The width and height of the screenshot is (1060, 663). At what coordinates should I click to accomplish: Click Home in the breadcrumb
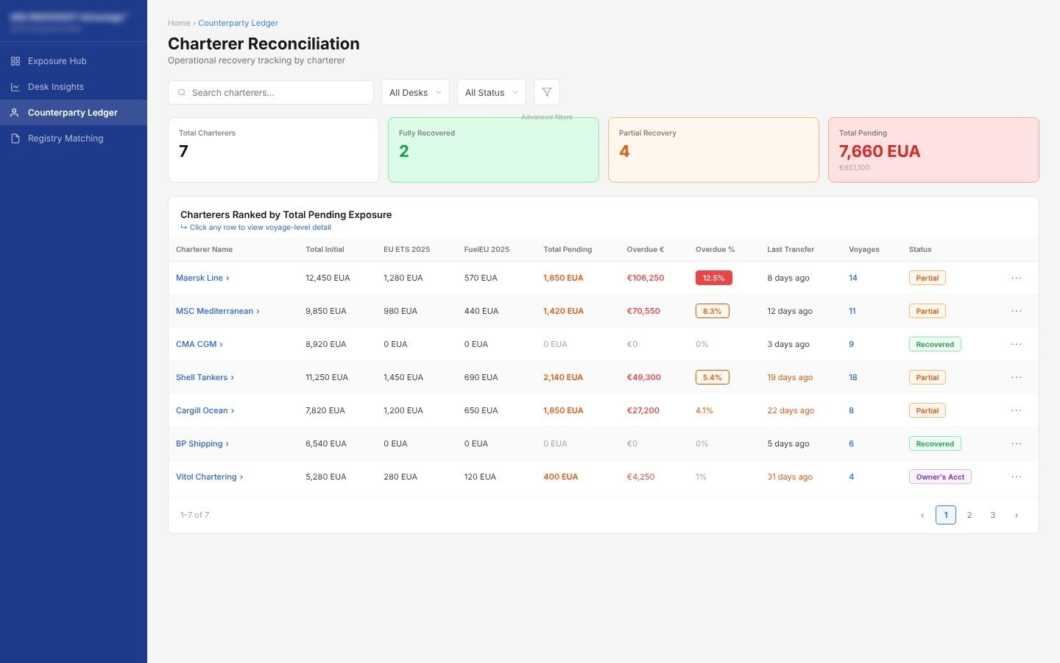click(x=179, y=23)
